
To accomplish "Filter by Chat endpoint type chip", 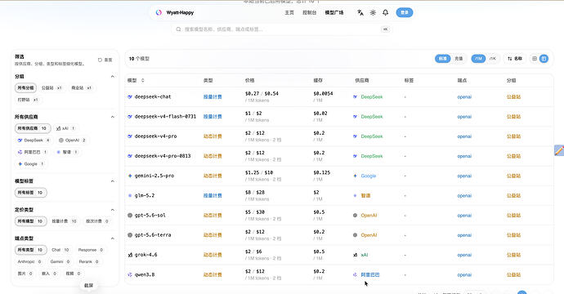I will coord(60,250).
